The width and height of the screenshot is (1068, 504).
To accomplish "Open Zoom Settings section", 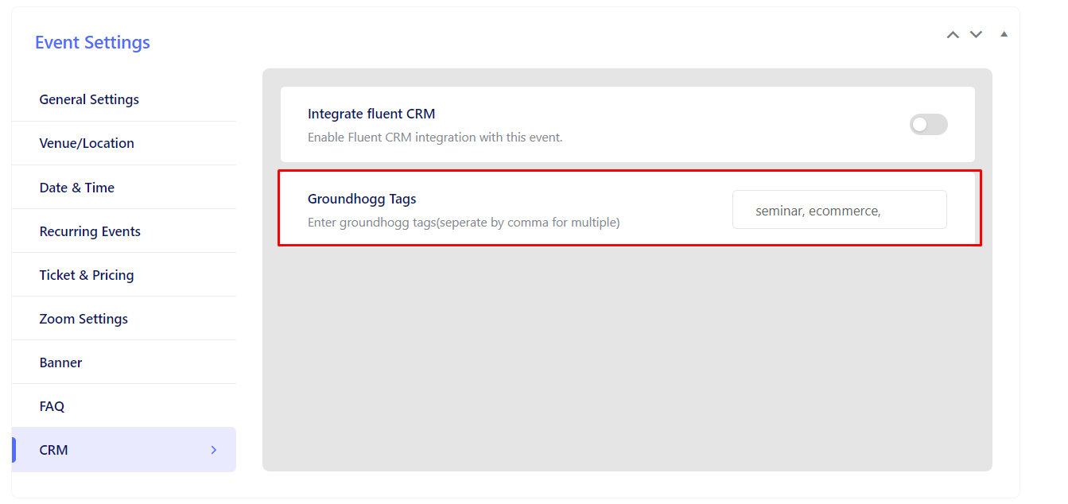I will [x=83, y=318].
